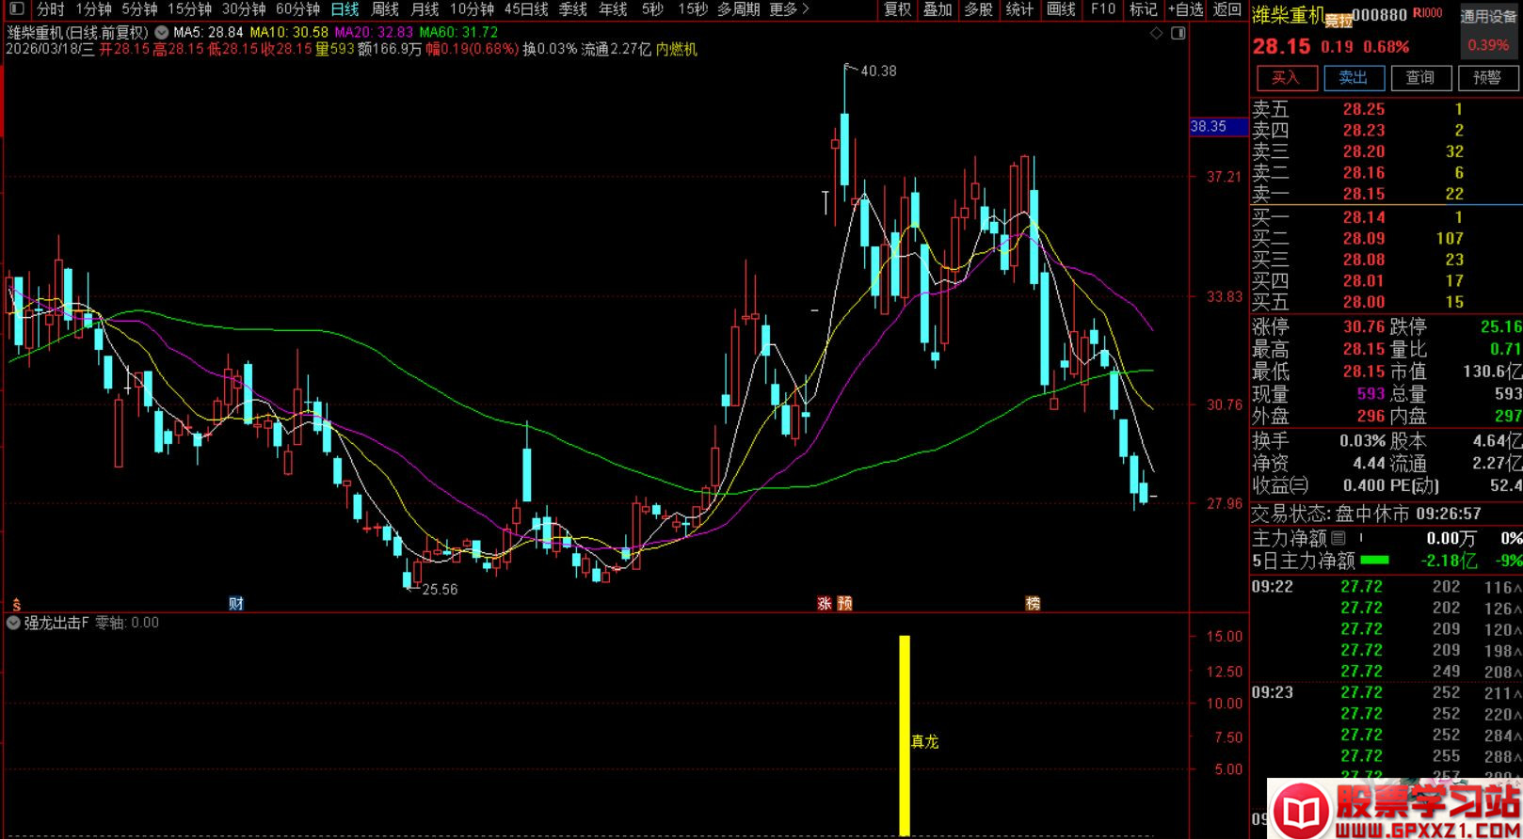Click the 竞拉 badge beside the stock name
1523x839 pixels.
tap(1338, 21)
